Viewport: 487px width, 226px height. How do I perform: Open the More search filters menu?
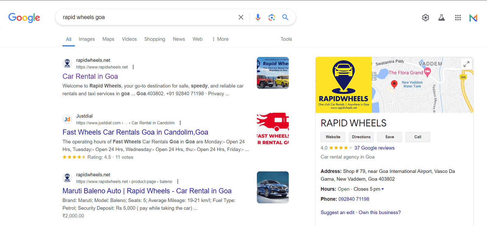[x=220, y=39]
